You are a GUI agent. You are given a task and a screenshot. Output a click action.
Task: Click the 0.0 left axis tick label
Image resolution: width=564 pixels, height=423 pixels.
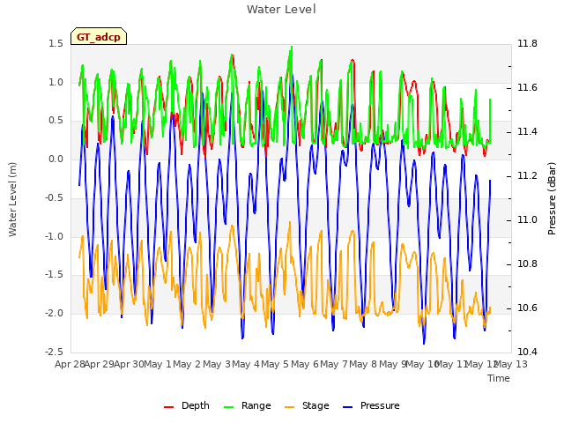tap(56, 160)
